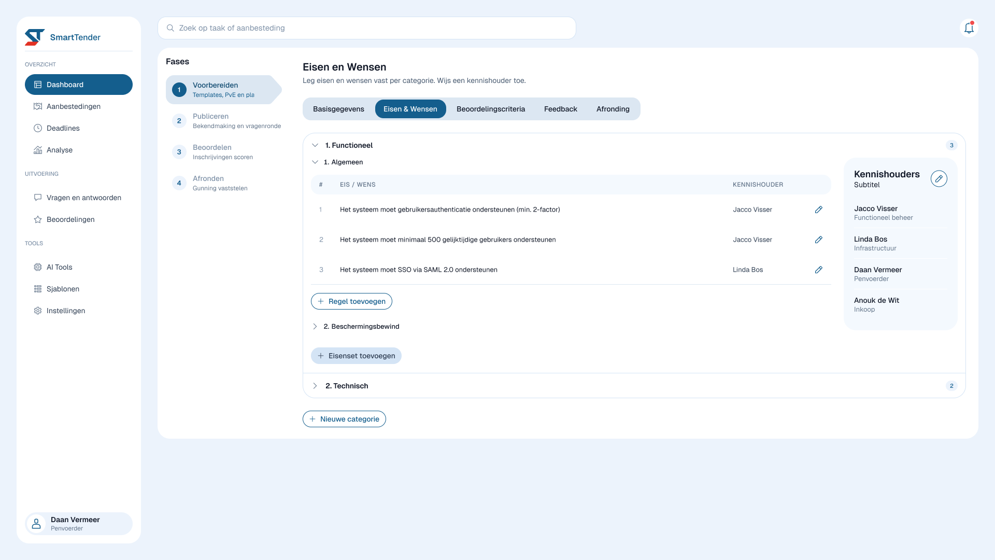Click requirement text about 500 gelijktijdige gebruikers
Viewport: 995px width, 560px height.
pos(448,240)
